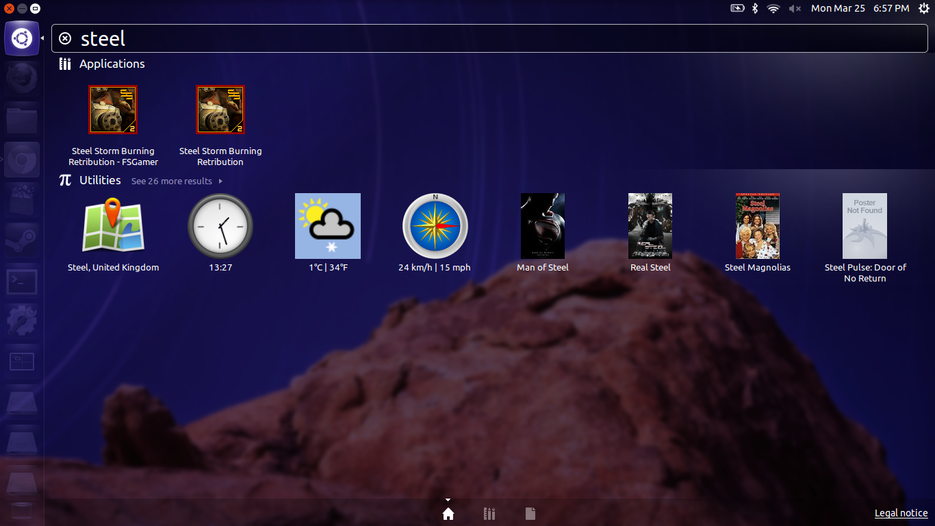Switch to the Files and Folders lens
Screen dimensions: 935x526
coord(530,513)
